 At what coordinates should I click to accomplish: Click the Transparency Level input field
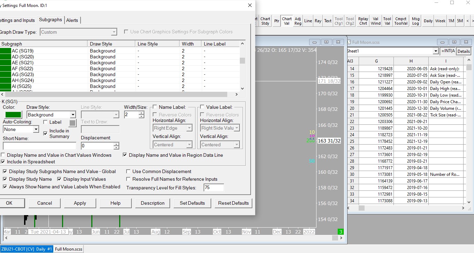point(214,188)
